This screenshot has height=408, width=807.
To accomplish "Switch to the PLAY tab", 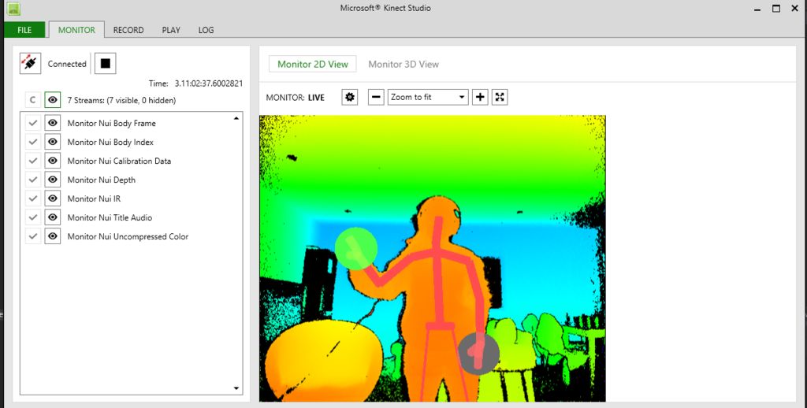I will click(171, 30).
